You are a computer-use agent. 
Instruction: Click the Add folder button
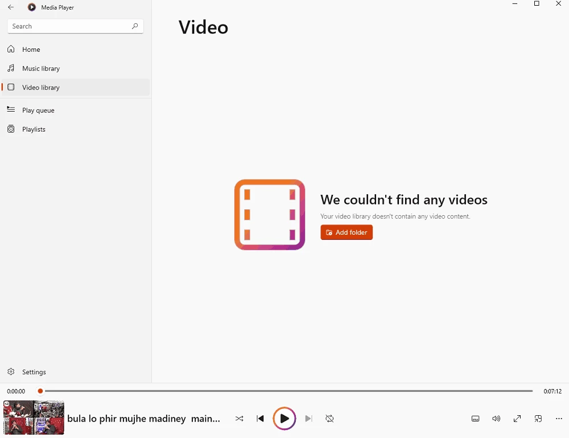347,232
